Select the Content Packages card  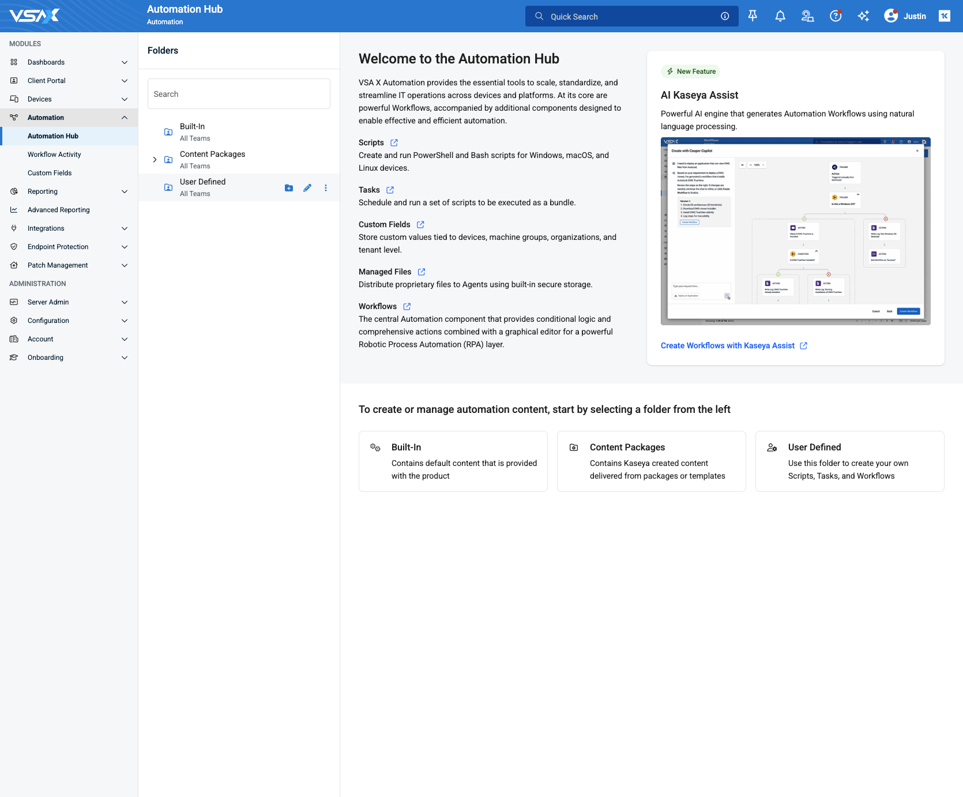[x=652, y=461]
